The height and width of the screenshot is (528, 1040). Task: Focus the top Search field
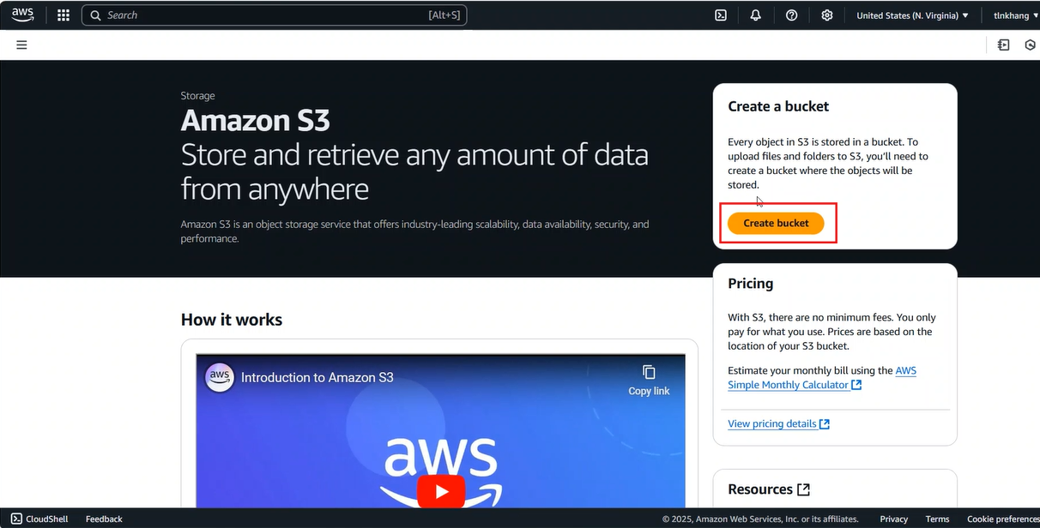click(x=275, y=15)
